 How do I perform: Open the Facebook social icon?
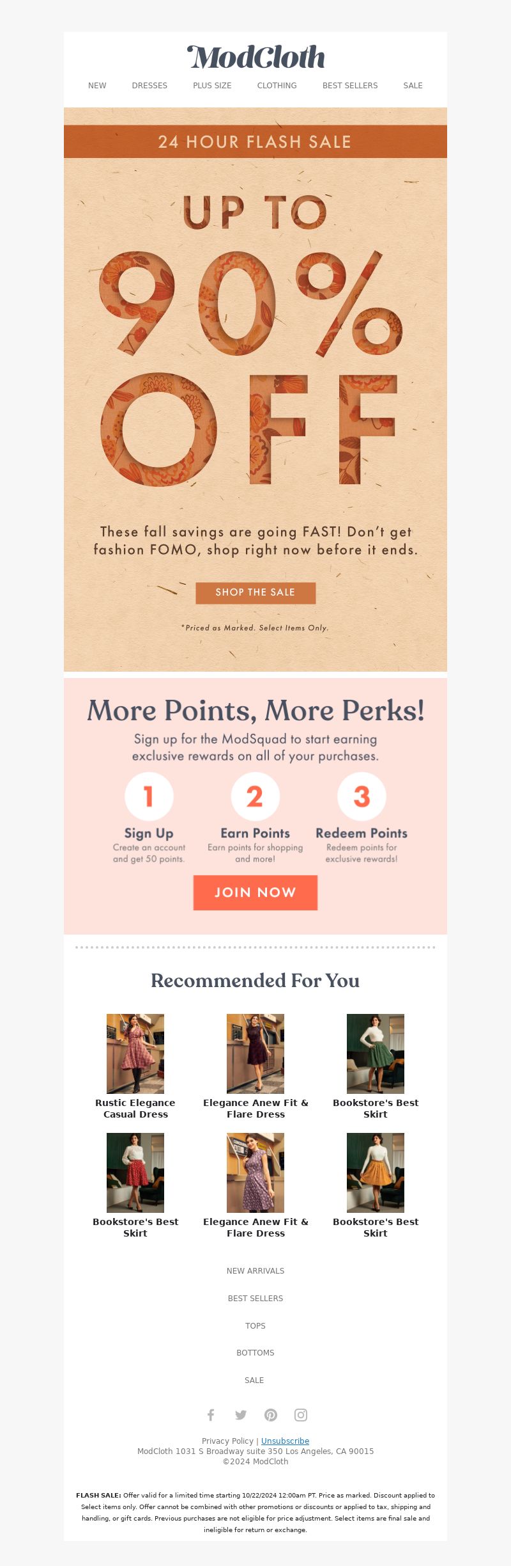click(211, 1414)
